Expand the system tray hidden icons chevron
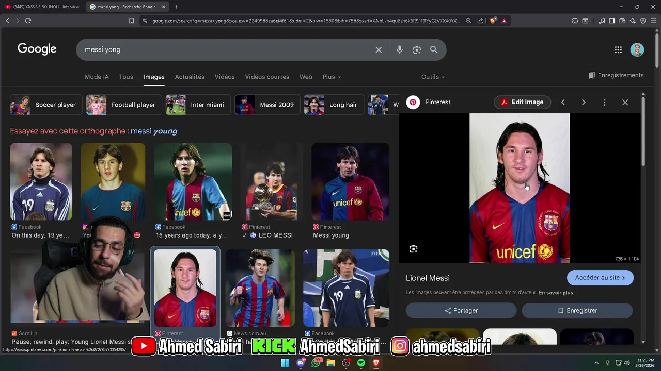The image size is (661, 371). [x=596, y=363]
